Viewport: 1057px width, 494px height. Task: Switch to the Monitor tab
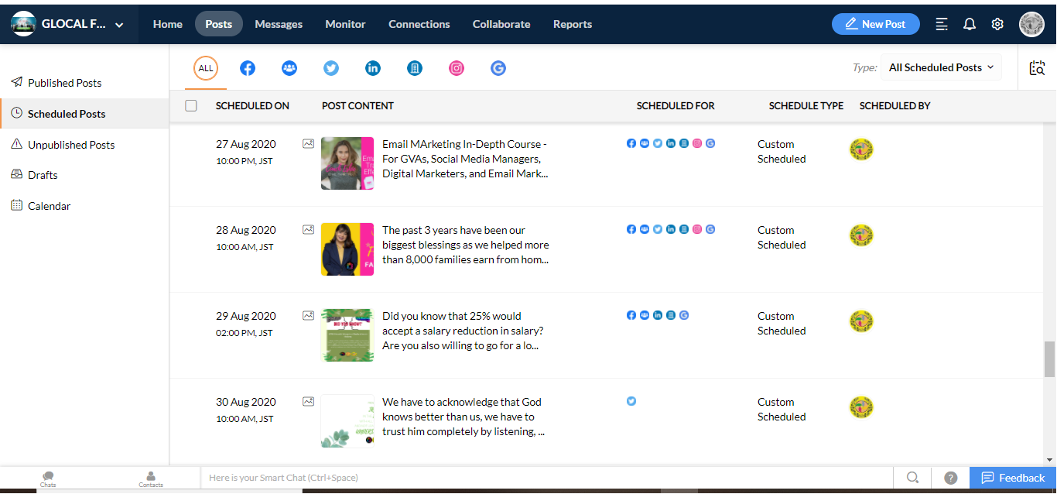(345, 24)
